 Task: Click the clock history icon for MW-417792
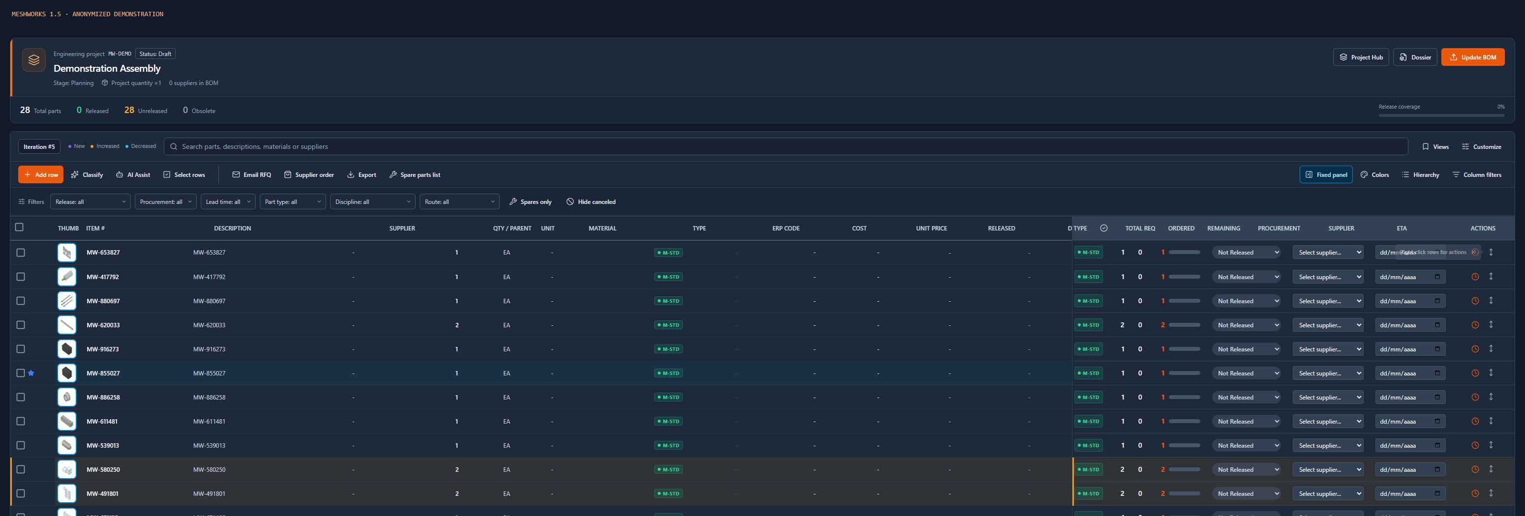pyautogui.click(x=1475, y=277)
